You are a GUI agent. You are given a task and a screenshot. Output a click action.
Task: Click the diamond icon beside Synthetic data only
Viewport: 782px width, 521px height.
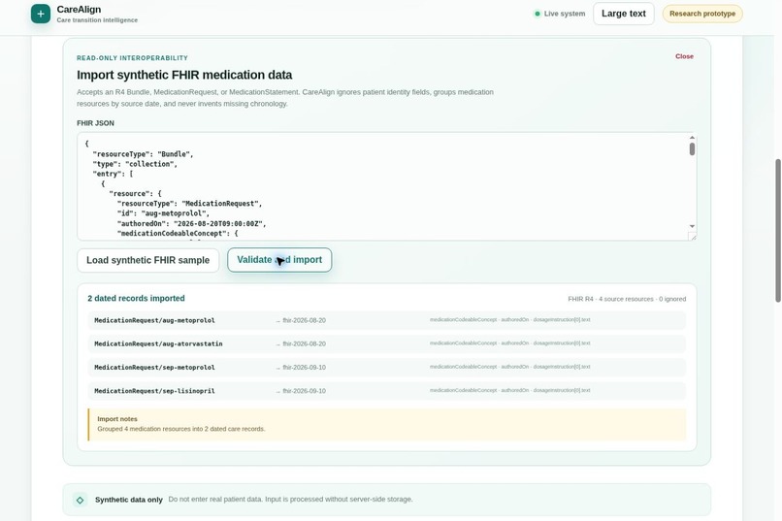pyautogui.click(x=80, y=500)
